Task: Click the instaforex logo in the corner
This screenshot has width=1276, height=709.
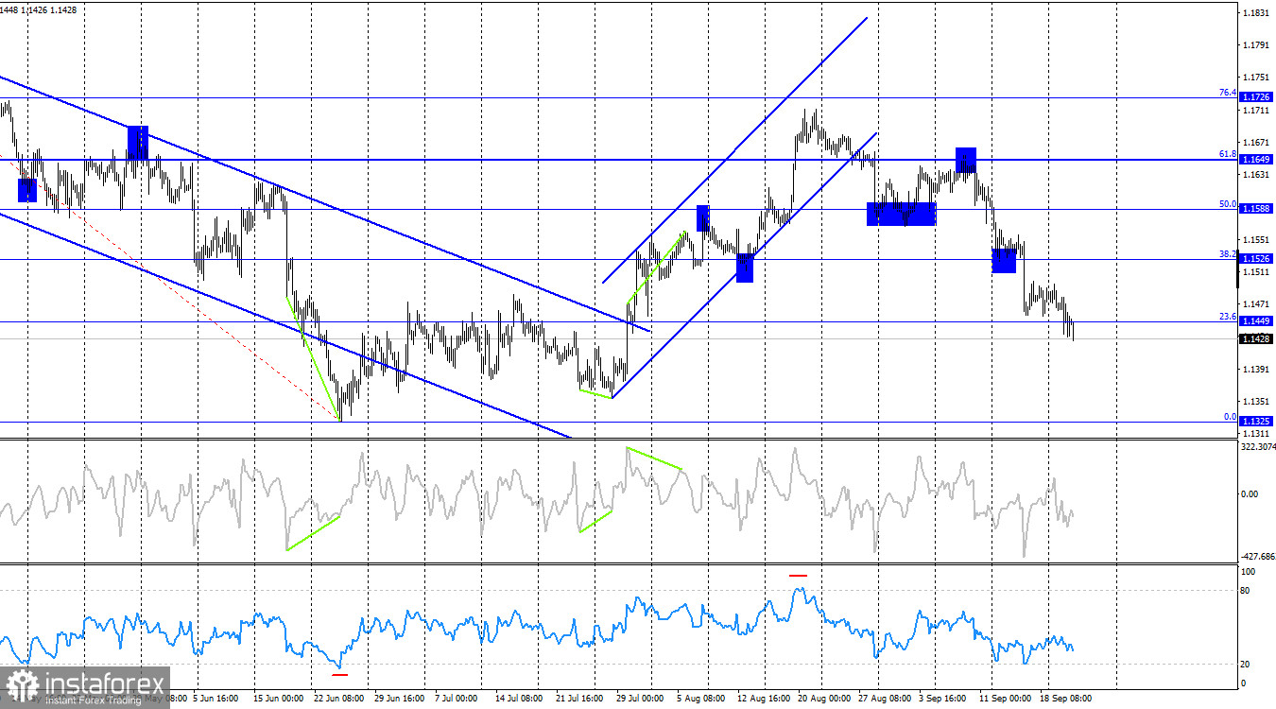Action: tap(85, 686)
